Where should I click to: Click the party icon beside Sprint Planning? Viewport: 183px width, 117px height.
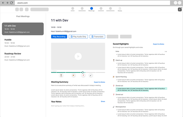[x=114, y=77]
